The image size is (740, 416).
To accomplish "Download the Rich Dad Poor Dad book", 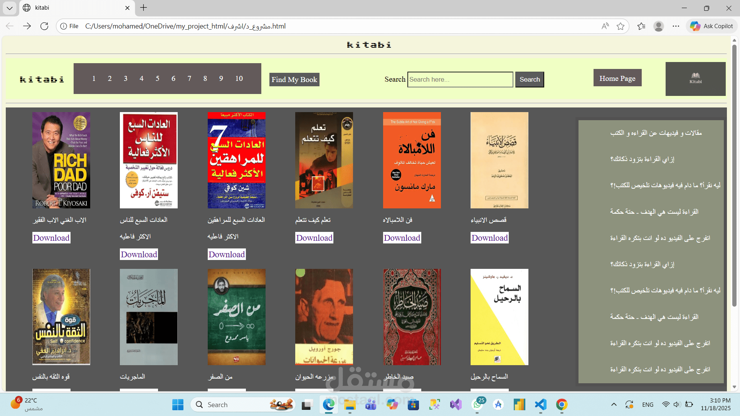I will [51, 238].
